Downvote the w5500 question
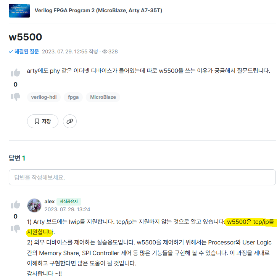This screenshot has width=277, height=278. coord(16,97)
